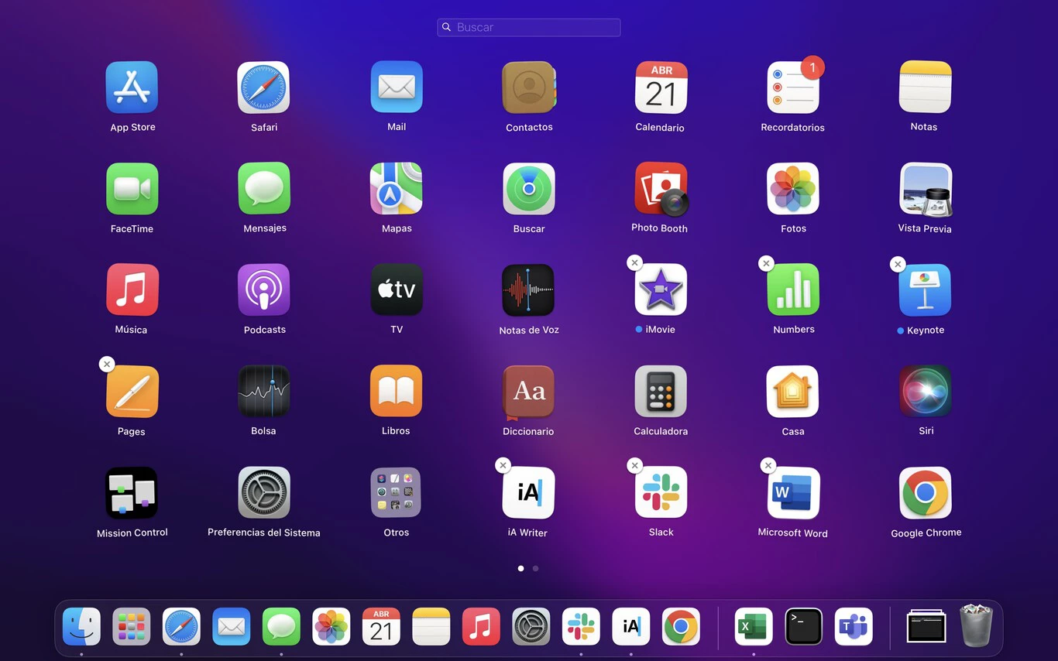
Task: Open Mensajes in the Launchpad grid
Action: point(264,188)
